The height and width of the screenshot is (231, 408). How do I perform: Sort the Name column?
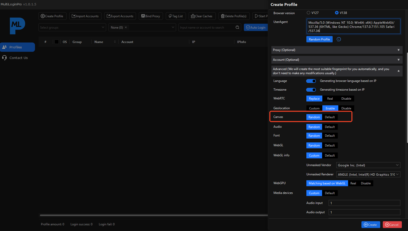point(115,42)
